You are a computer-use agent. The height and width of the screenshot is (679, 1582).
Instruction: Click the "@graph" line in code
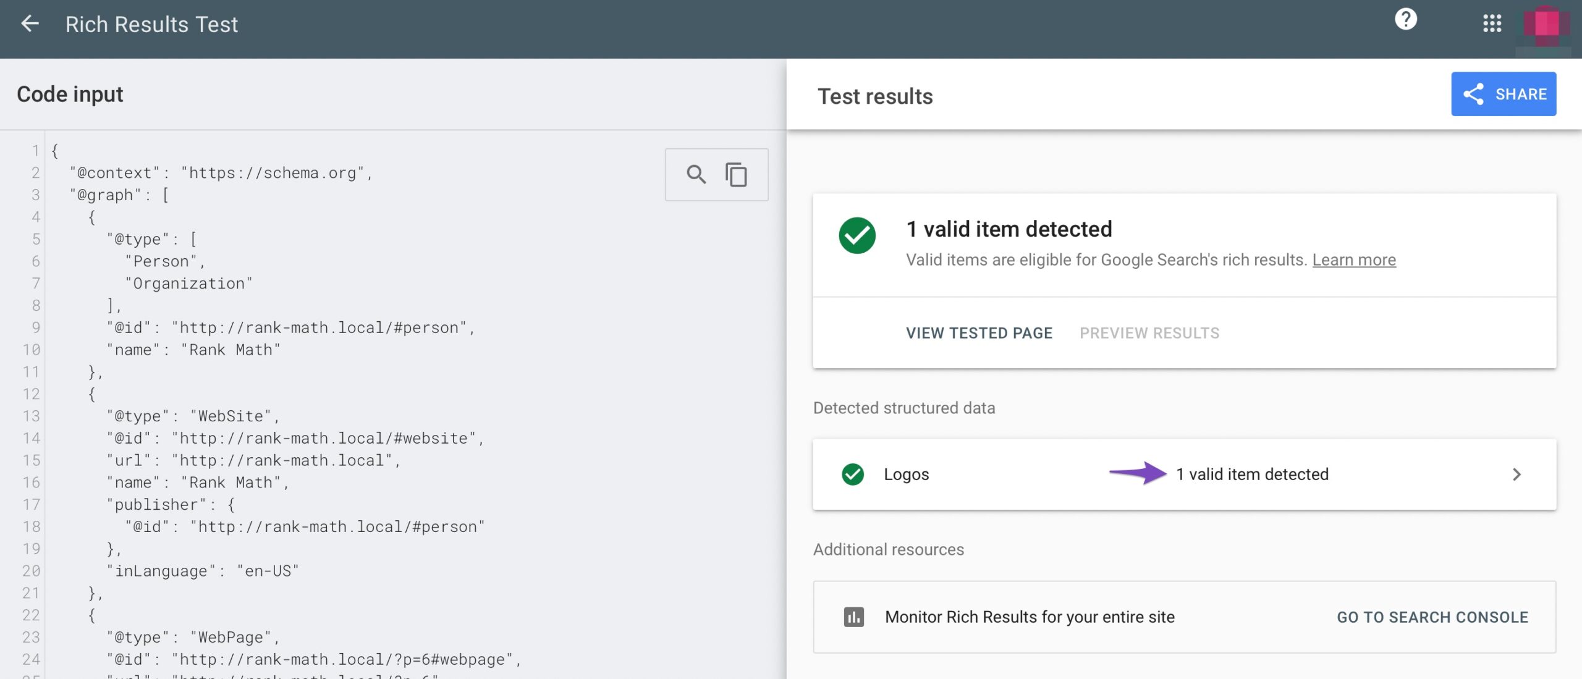pyautogui.click(x=119, y=195)
